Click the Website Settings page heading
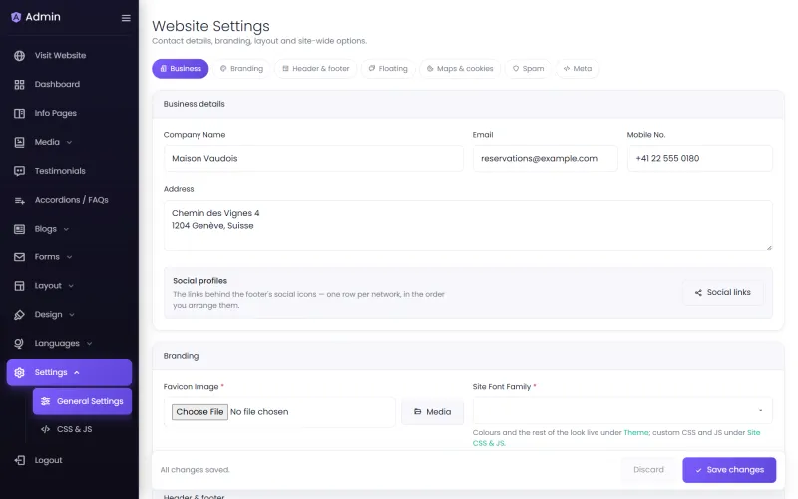798x499 pixels. (210, 26)
